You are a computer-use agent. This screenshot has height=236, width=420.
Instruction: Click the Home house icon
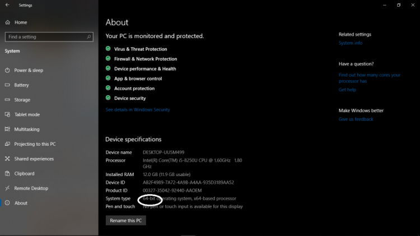[7, 22]
